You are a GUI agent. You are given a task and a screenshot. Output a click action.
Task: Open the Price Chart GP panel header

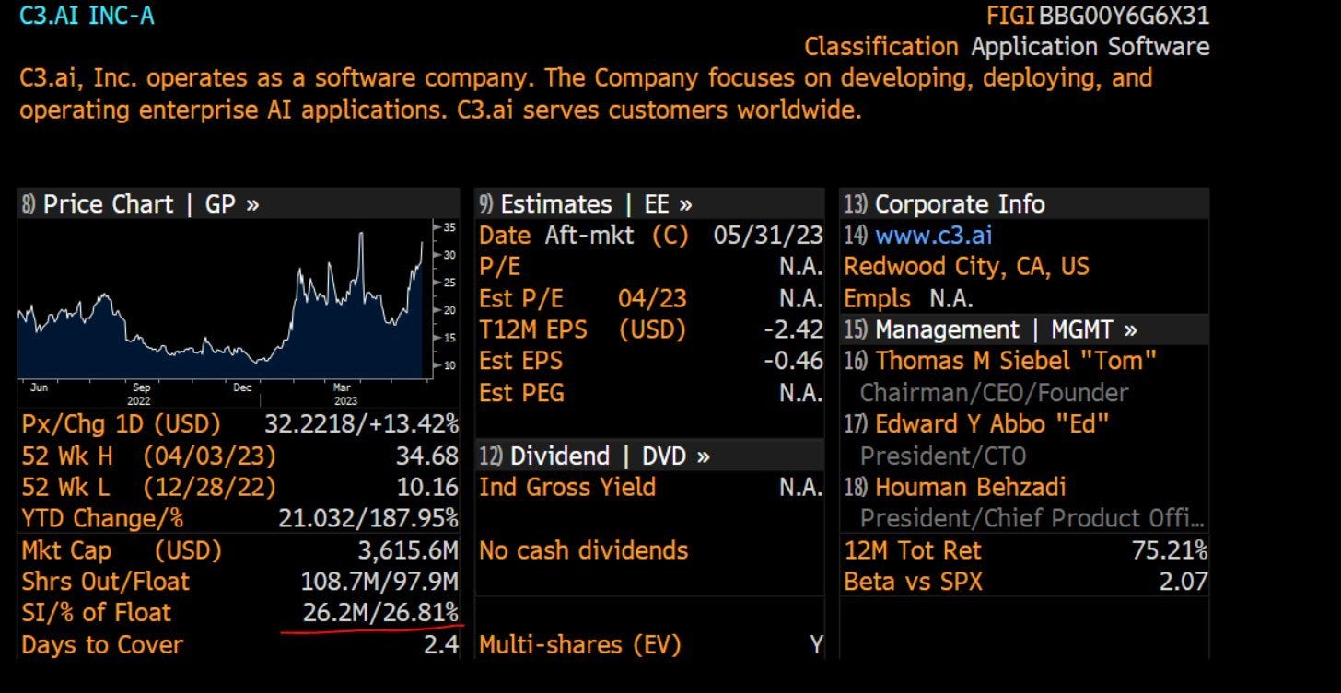(238, 203)
